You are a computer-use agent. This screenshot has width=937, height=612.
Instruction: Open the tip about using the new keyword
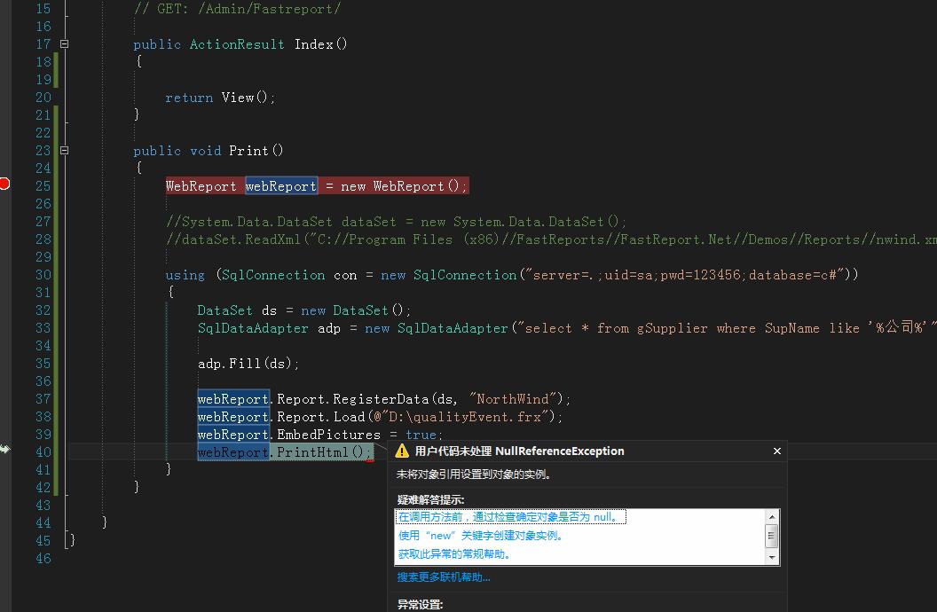tap(482, 535)
